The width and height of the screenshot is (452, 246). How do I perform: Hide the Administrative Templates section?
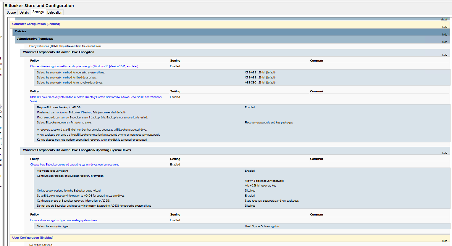(445, 42)
